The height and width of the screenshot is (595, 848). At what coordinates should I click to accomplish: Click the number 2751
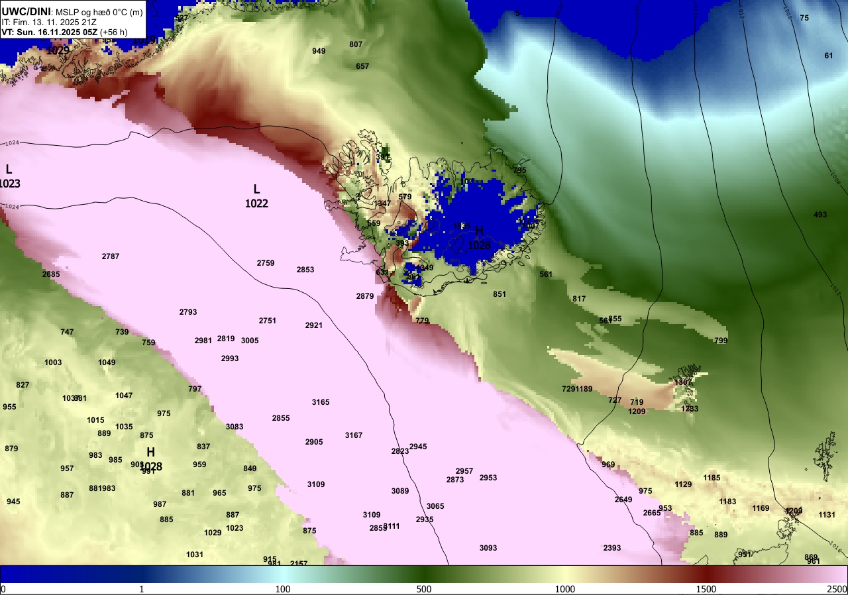(x=268, y=321)
